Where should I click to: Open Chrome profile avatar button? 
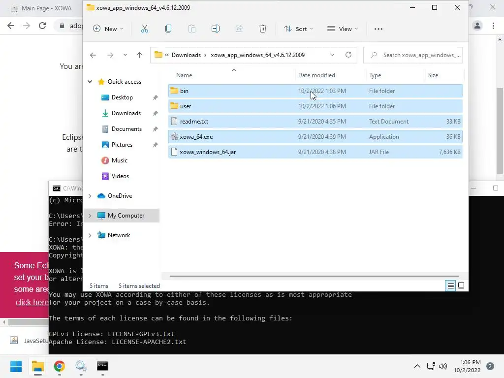tap(477, 26)
